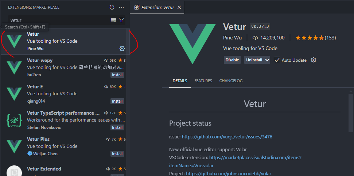Click the preview icon on Extension: Vetur tab
The width and height of the screenshot is (354, 176).
137,7
